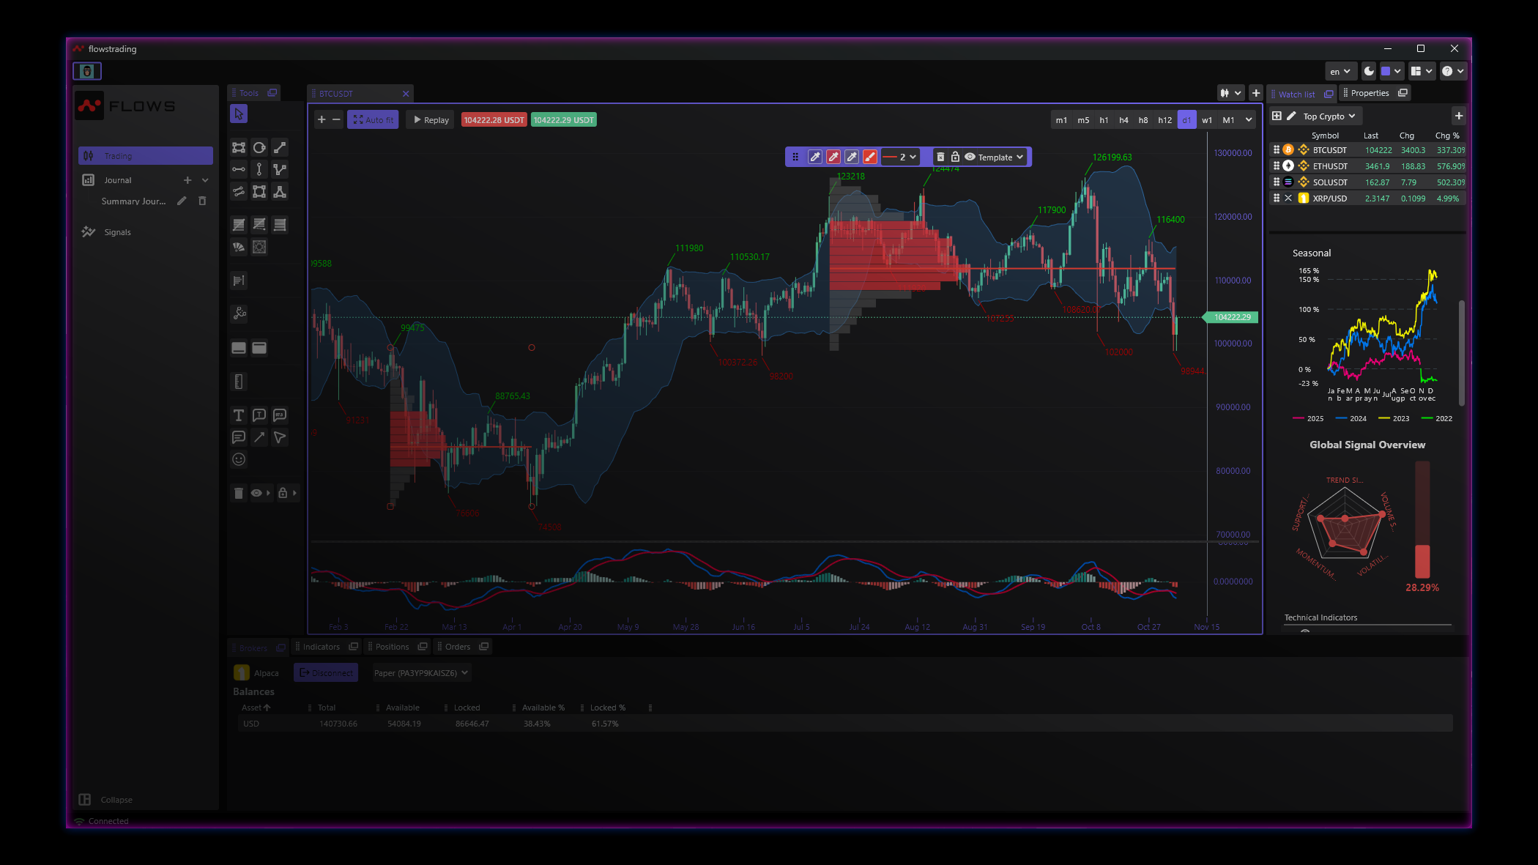Select the ellipse shape tool
This screenshot has height=865, width=1538.
(x=259, y=147)
